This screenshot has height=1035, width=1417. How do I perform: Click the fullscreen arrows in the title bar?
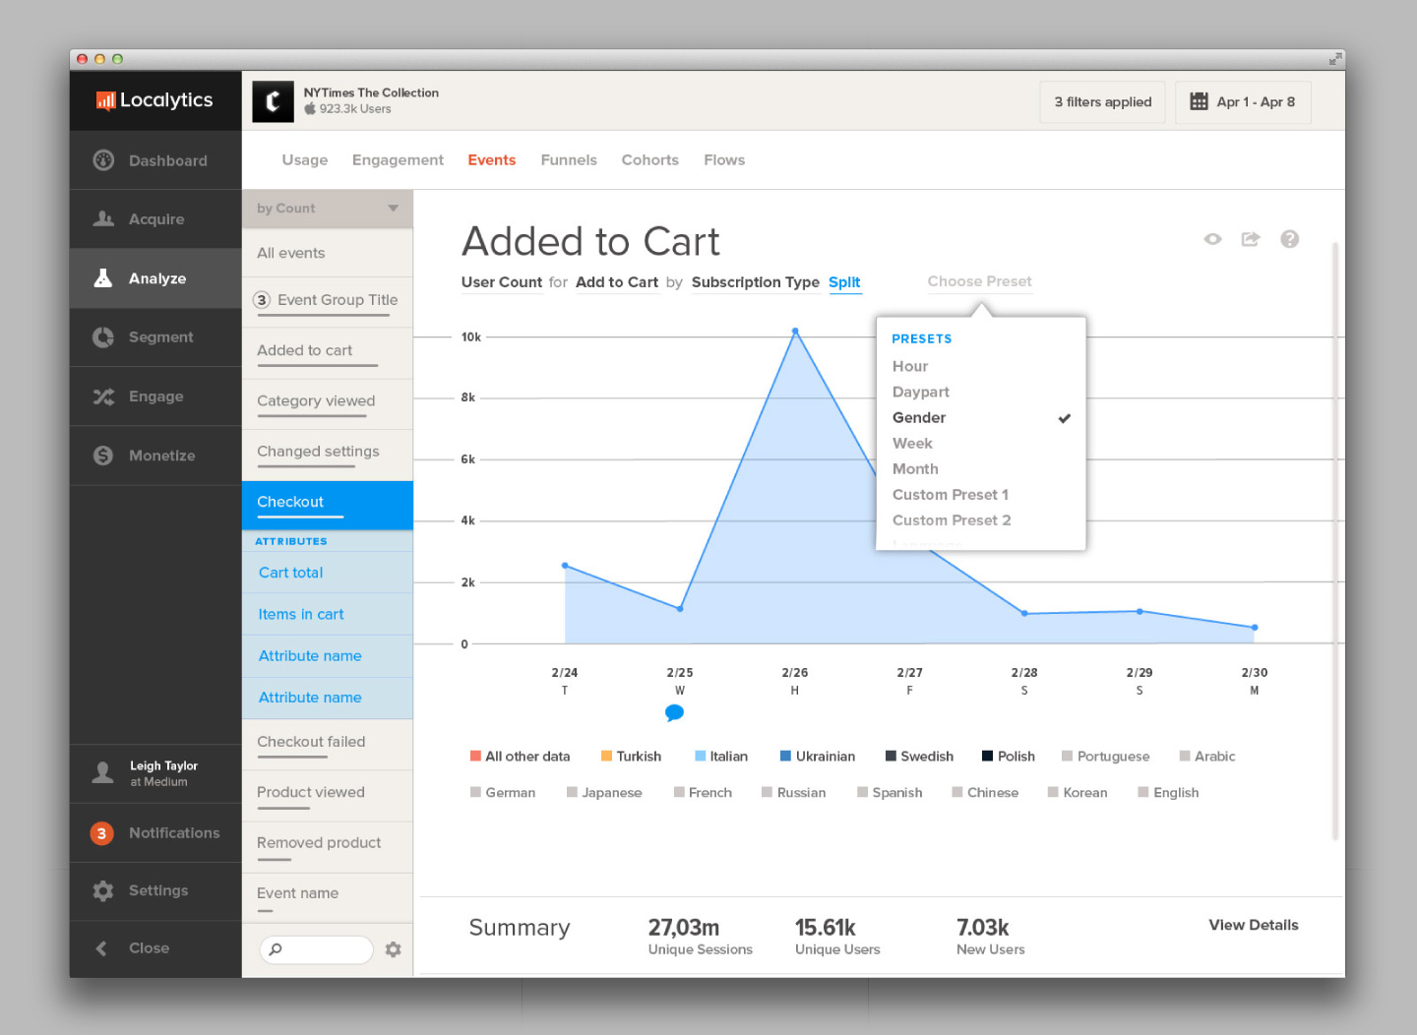(x=1334, y=59)
